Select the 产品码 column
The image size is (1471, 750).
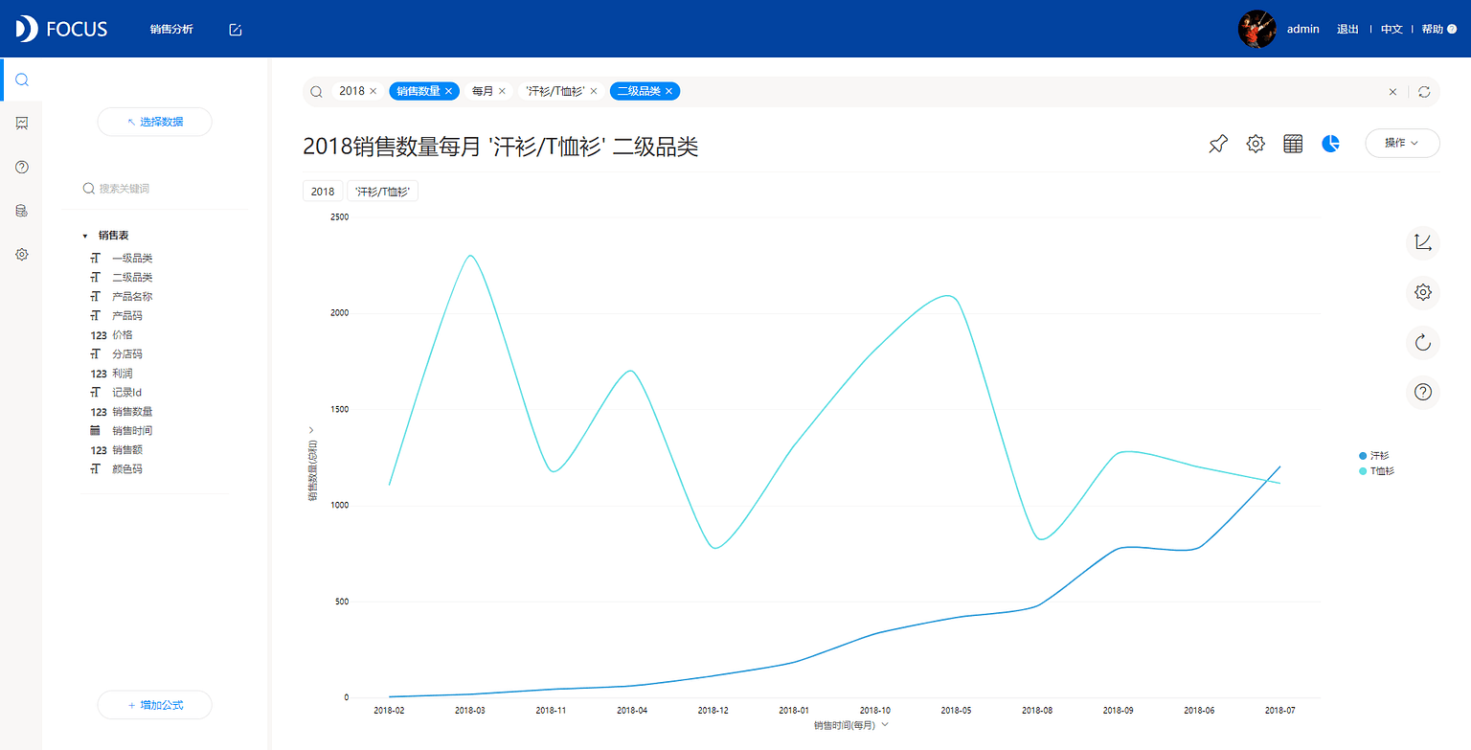pos(126,315)
